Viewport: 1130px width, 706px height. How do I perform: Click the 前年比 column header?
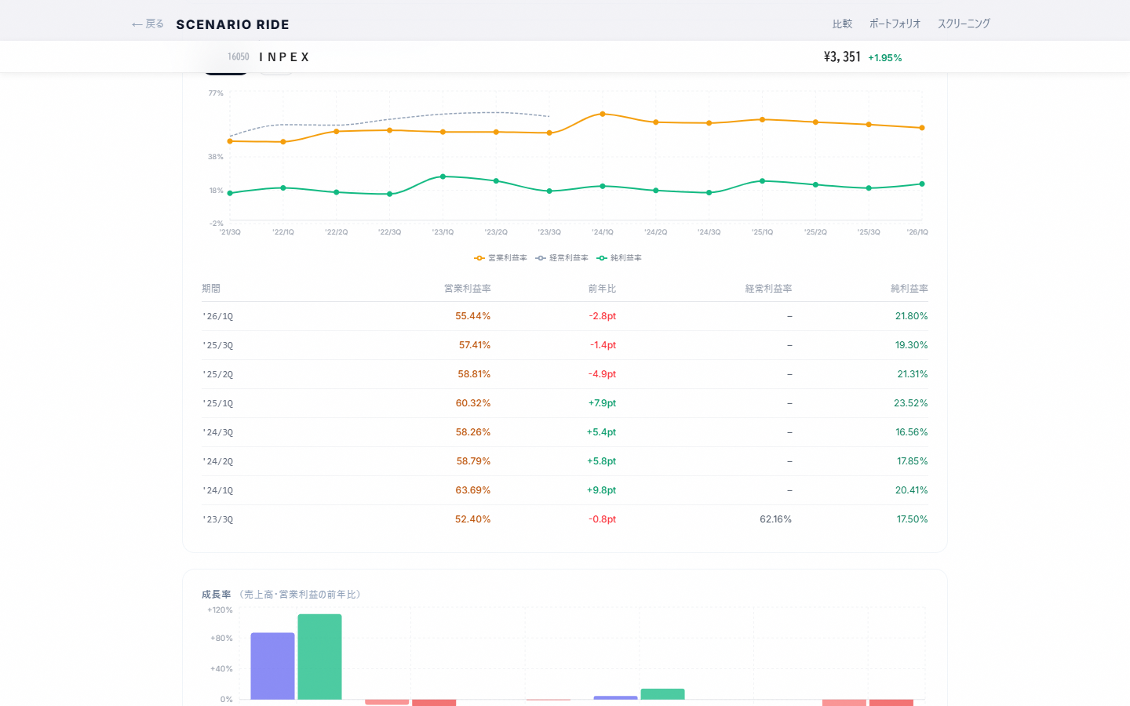click(602, 289)
